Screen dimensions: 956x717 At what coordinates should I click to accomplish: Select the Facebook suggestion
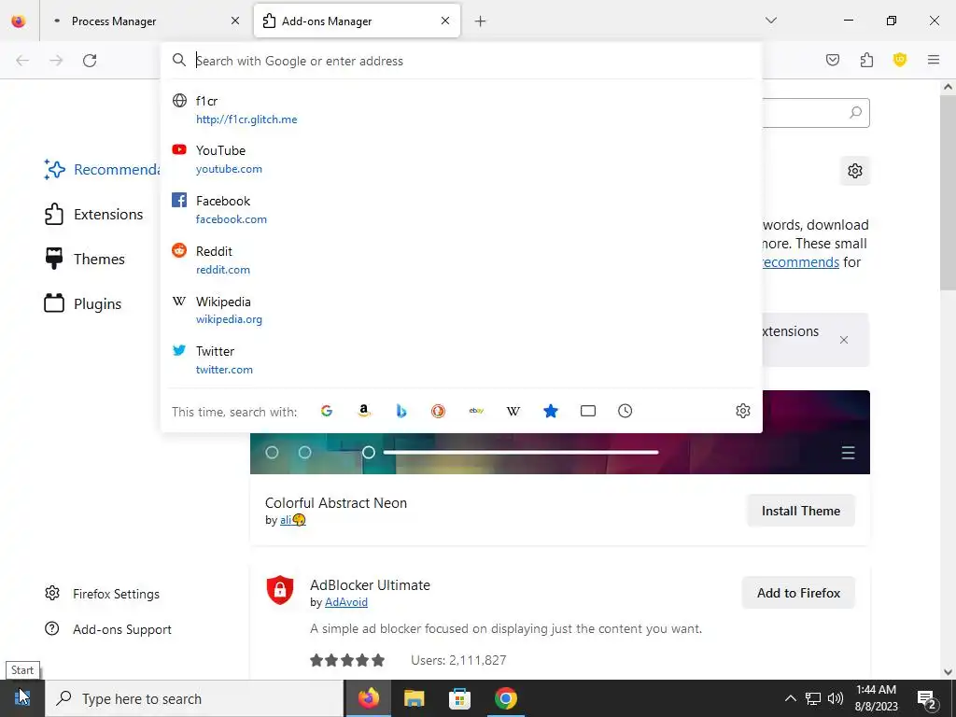pyautogui.click(x=461, y=210)
